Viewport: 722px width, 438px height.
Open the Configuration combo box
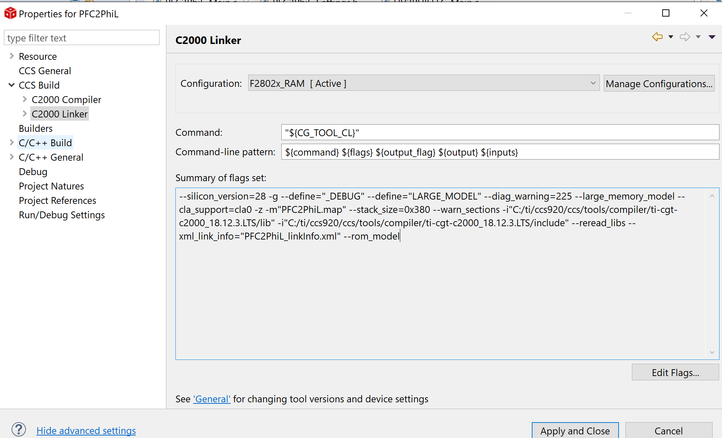click(423, 83)
